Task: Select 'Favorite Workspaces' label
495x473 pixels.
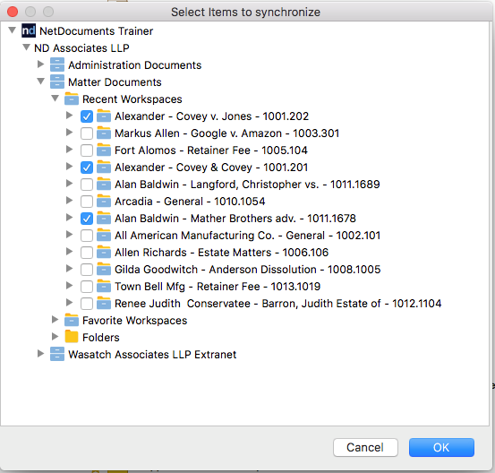Action: [x=135, y=321]
